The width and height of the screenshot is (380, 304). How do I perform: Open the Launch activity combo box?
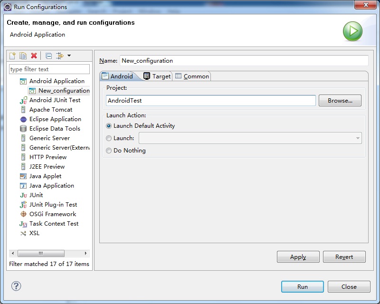[250, 138]
